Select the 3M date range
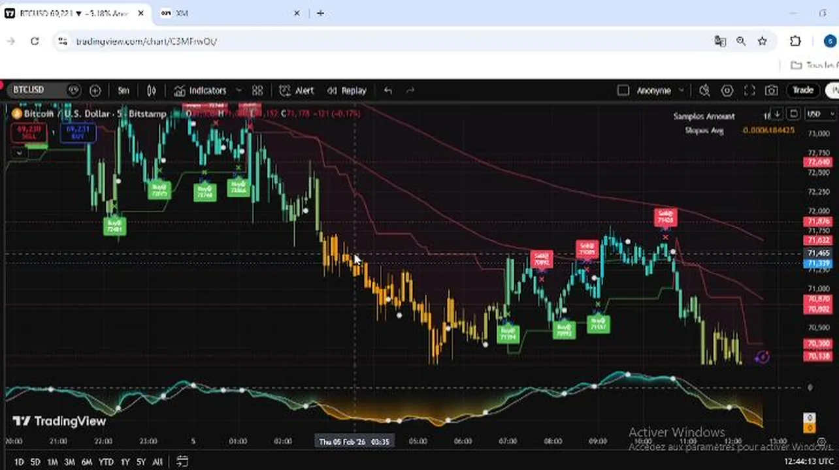 (x=69, y=462)
